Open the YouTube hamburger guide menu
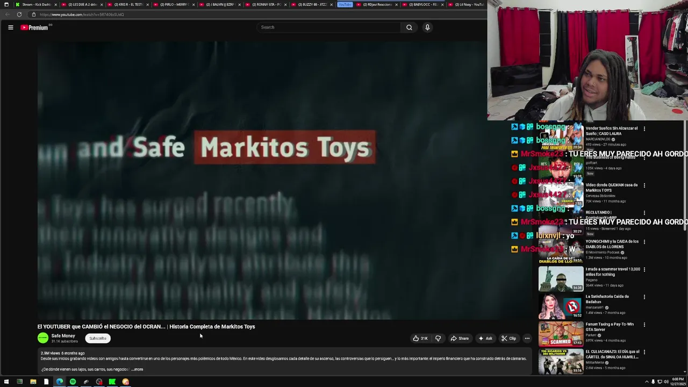This screenshot has width=688, height=387. click(10, 27)
